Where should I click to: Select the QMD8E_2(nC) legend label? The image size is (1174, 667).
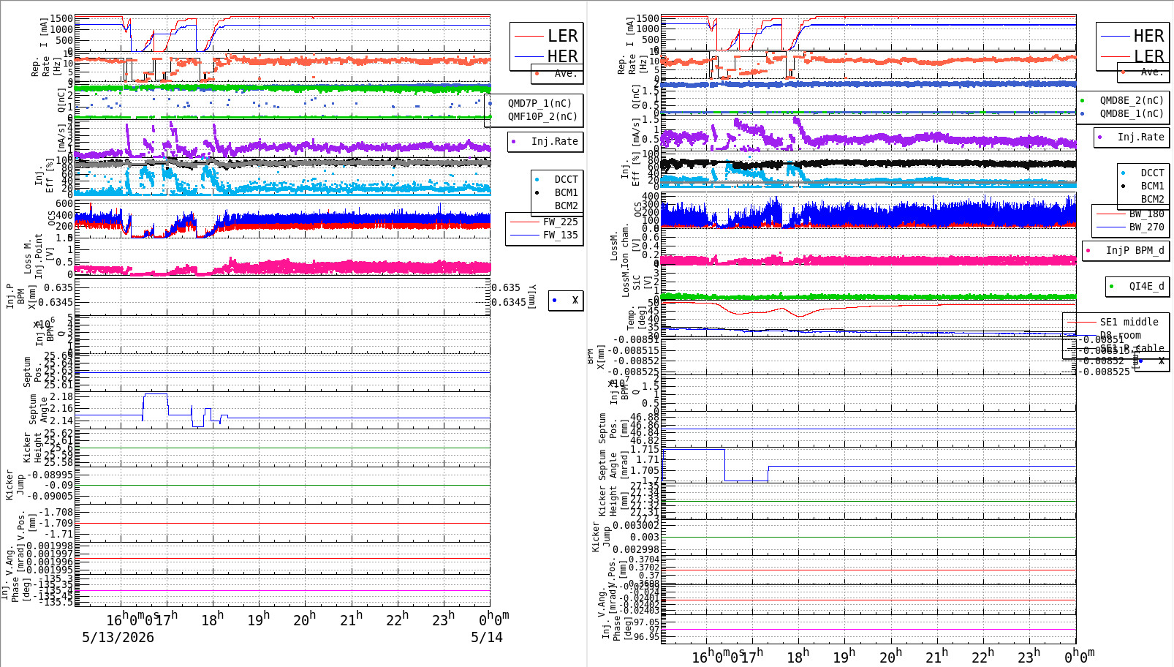point(1132,100)
